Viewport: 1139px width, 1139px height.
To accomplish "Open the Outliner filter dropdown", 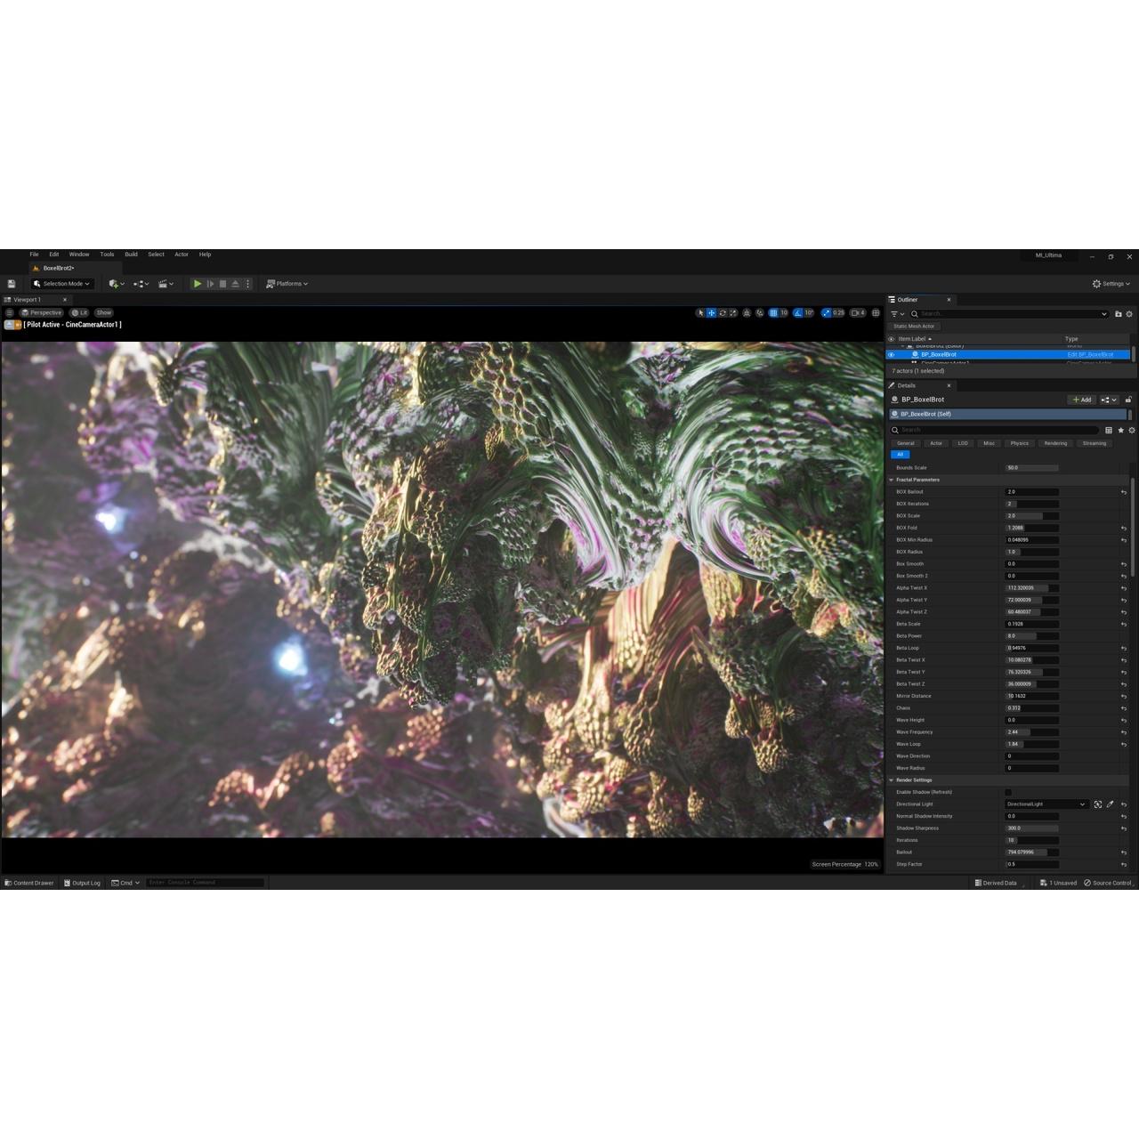I will (x=897, y=314).
